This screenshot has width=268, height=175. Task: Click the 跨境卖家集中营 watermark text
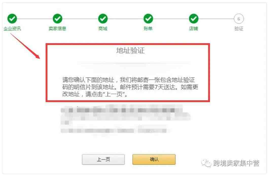236,163
